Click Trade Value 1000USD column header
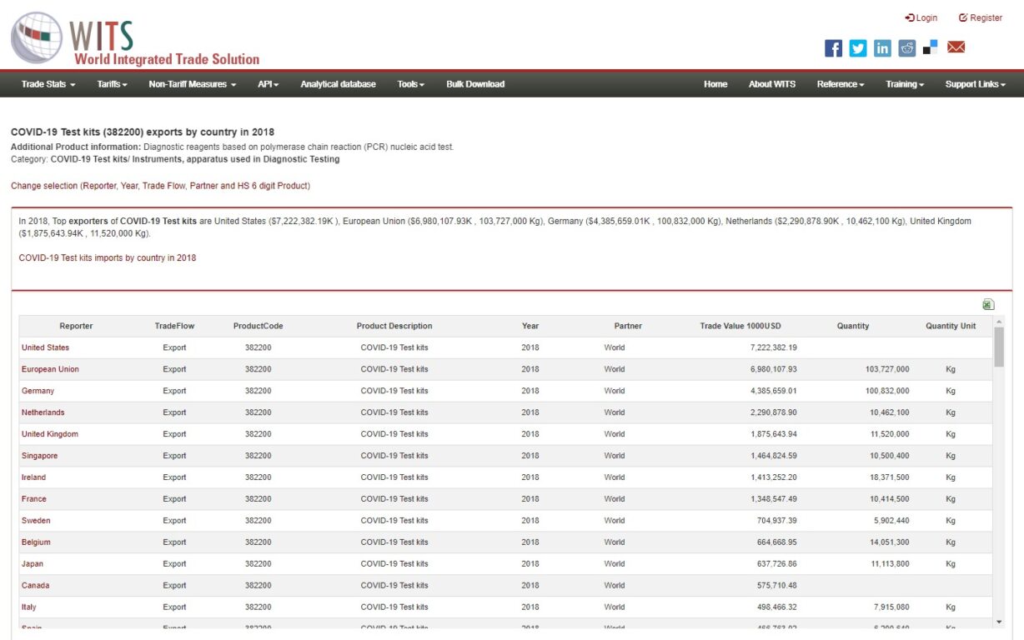1024x640 pixels. [740, 326]
